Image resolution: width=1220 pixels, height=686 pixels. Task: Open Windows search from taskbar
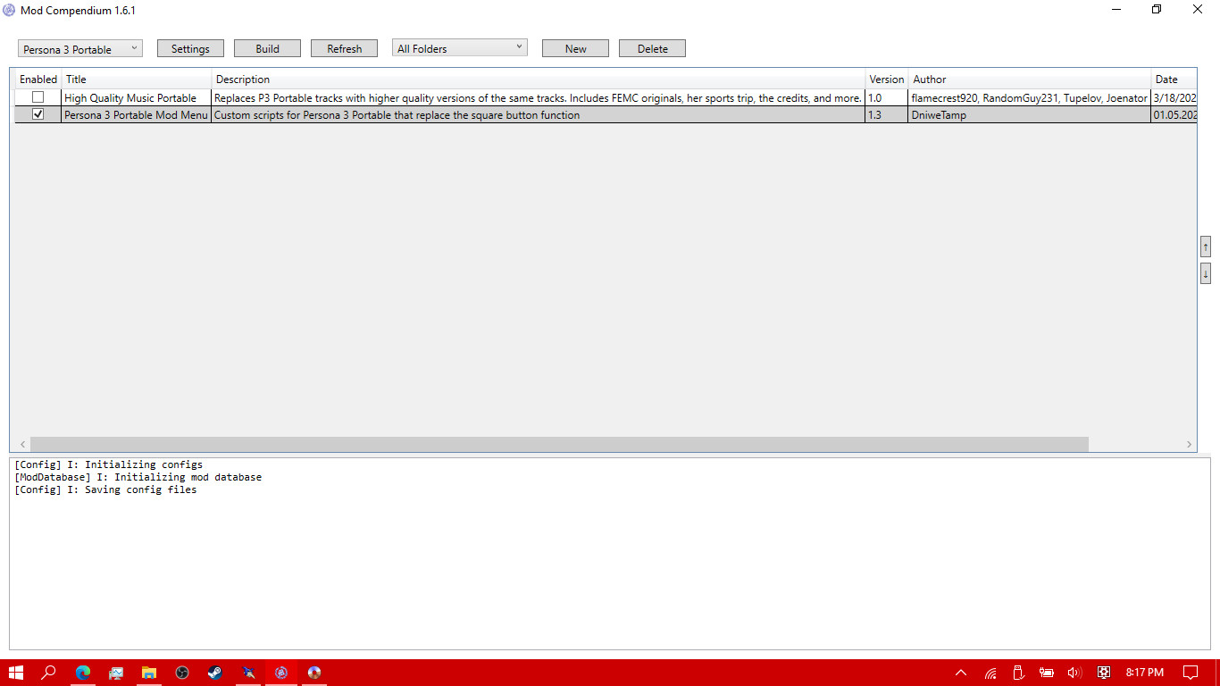pos(49,673)
